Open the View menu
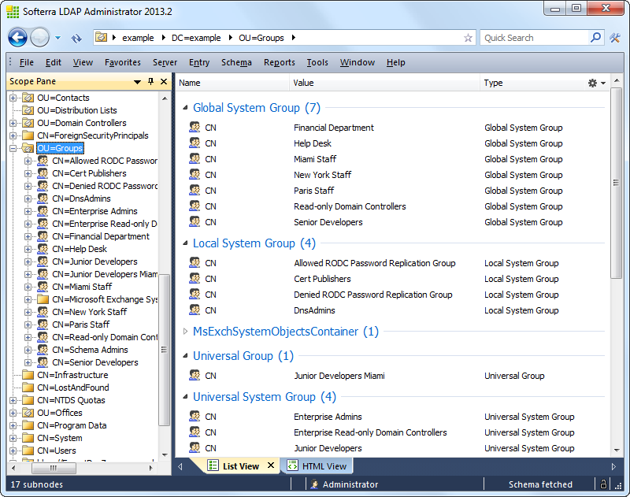This screenshot has height=497, width=630. coord(83,62)
